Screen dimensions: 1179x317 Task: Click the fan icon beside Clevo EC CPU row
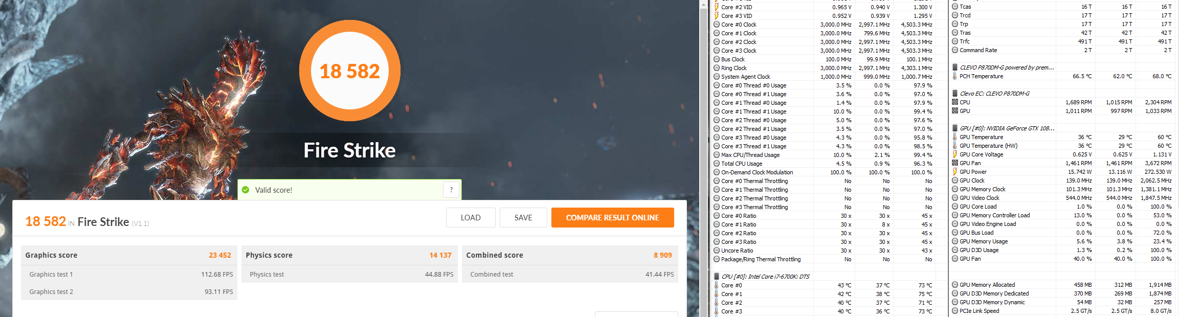(955, 102)
